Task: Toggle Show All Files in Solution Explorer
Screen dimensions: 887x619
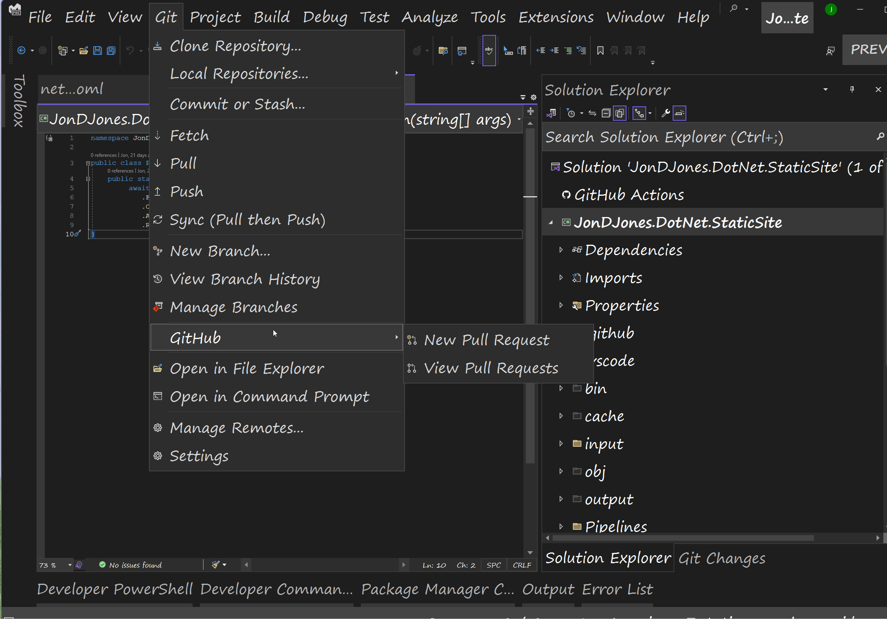Action: click(x=620, y=114)
